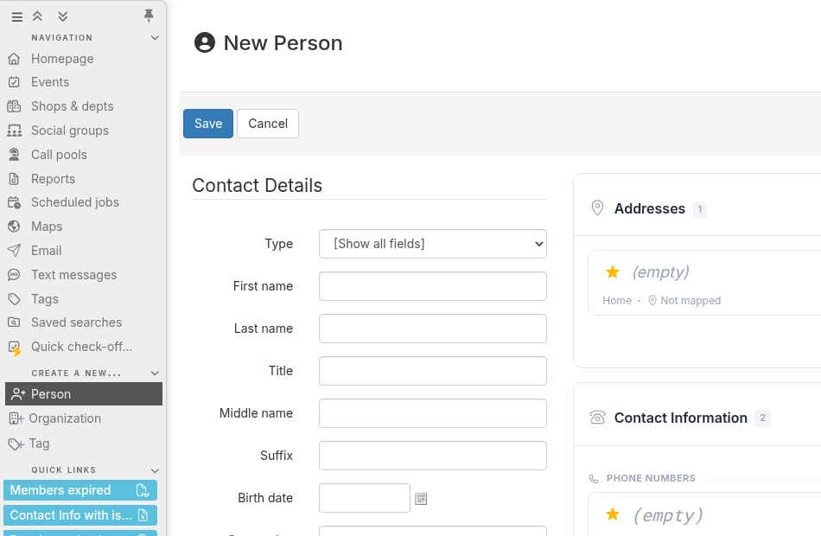Click the add Organization building icon
This screenshot has height=536, width=821.
[x=16, y=418]
